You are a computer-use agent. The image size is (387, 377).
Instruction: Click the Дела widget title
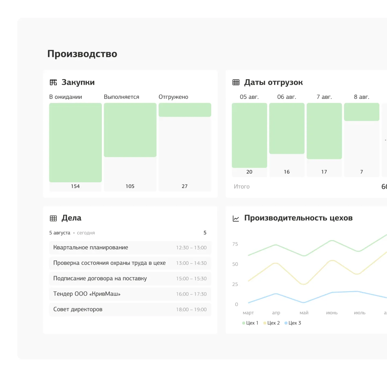click(71, 218)
